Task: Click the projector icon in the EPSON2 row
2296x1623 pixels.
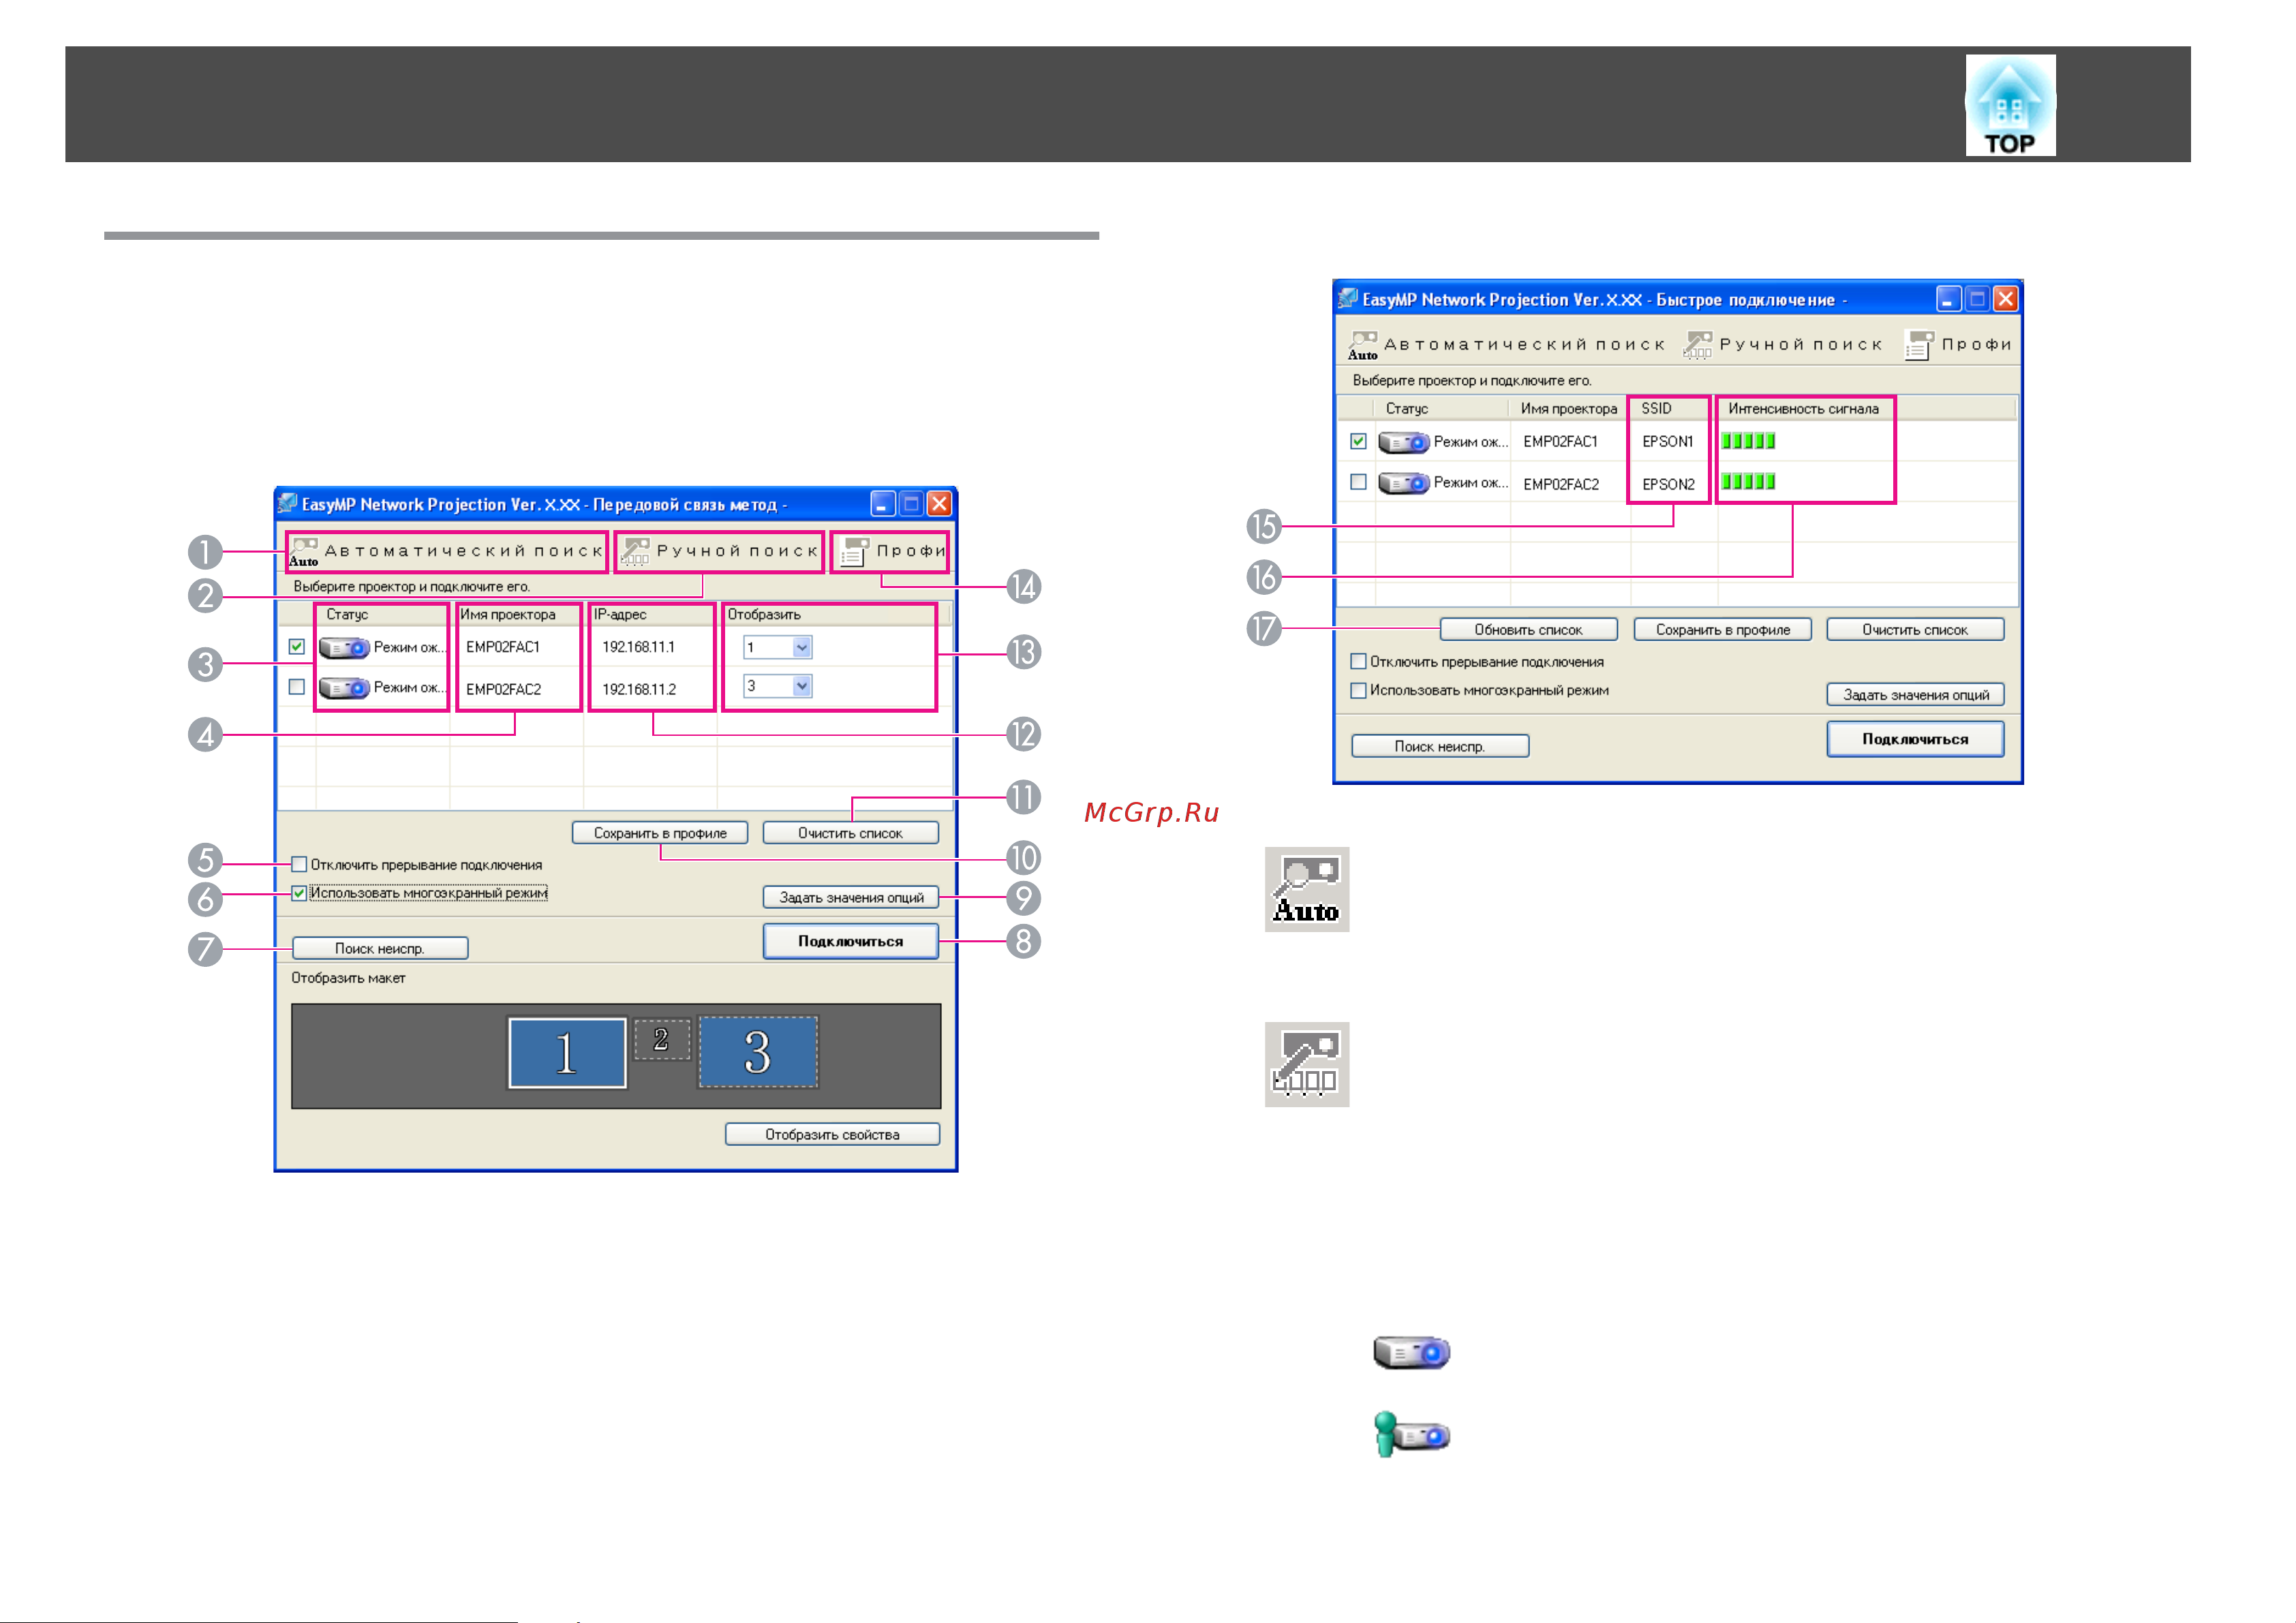Action: (1404, 483)
